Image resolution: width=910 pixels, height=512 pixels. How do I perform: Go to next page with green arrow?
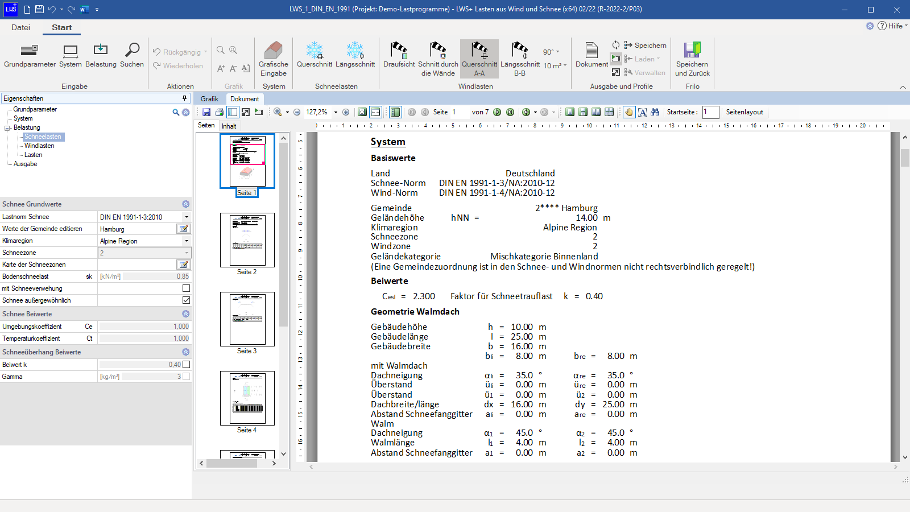(x=497, y=112)
